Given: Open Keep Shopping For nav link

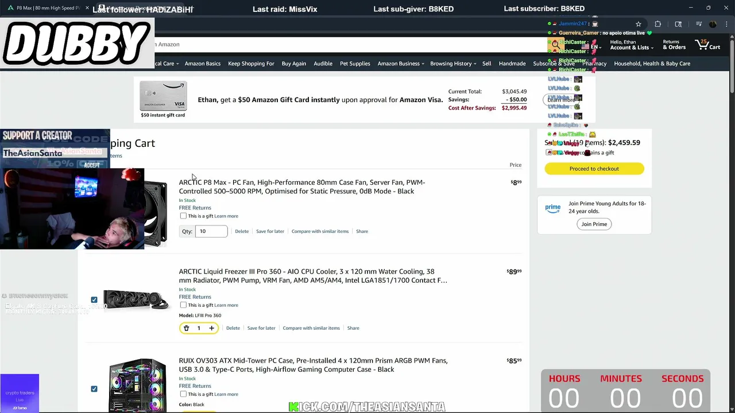Looking at the screenshot, I should tap(251, 64).
